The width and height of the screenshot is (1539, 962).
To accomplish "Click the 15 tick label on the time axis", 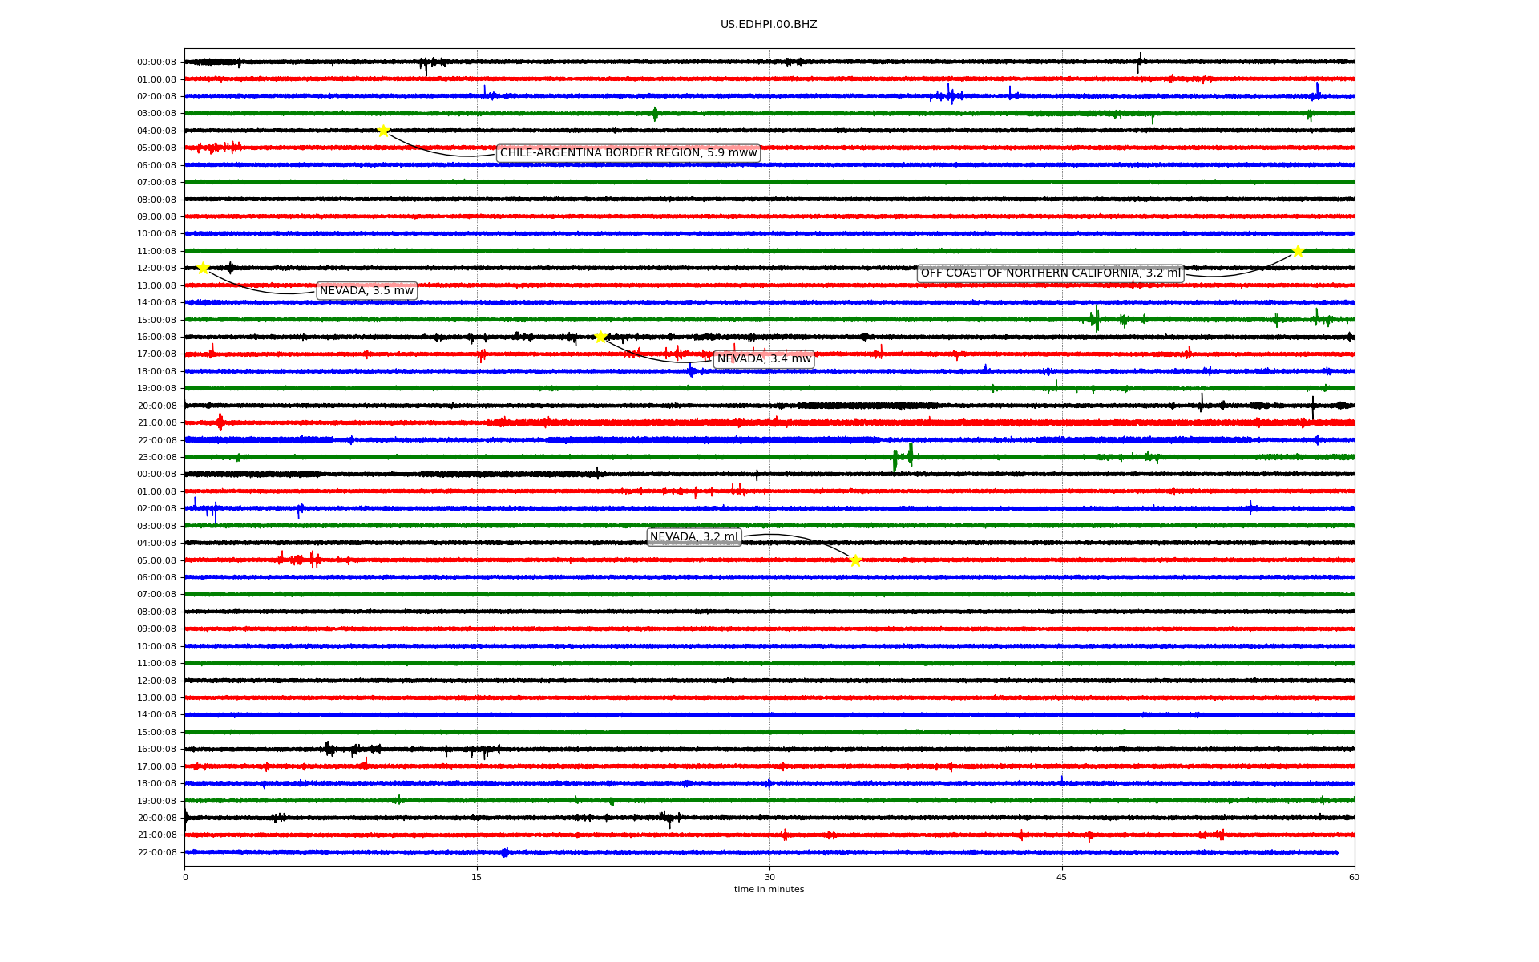I will (477, 877).
